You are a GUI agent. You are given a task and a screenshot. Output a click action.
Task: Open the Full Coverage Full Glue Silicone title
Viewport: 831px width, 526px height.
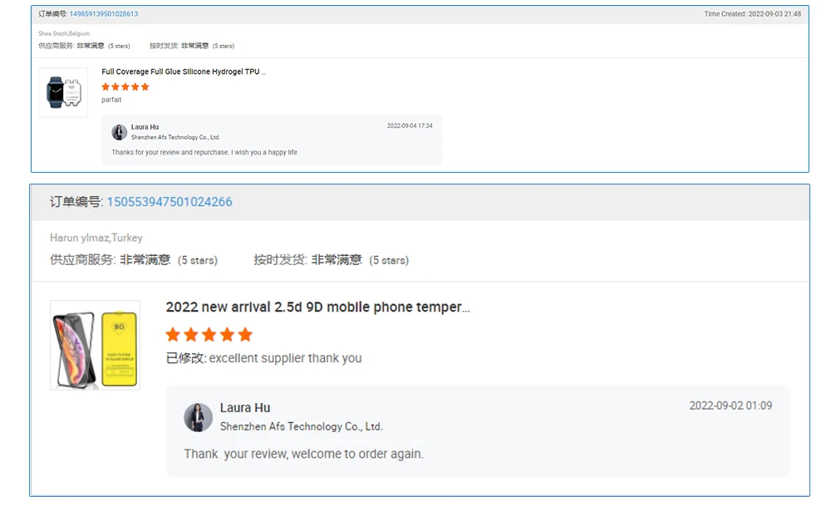(184, 72)
